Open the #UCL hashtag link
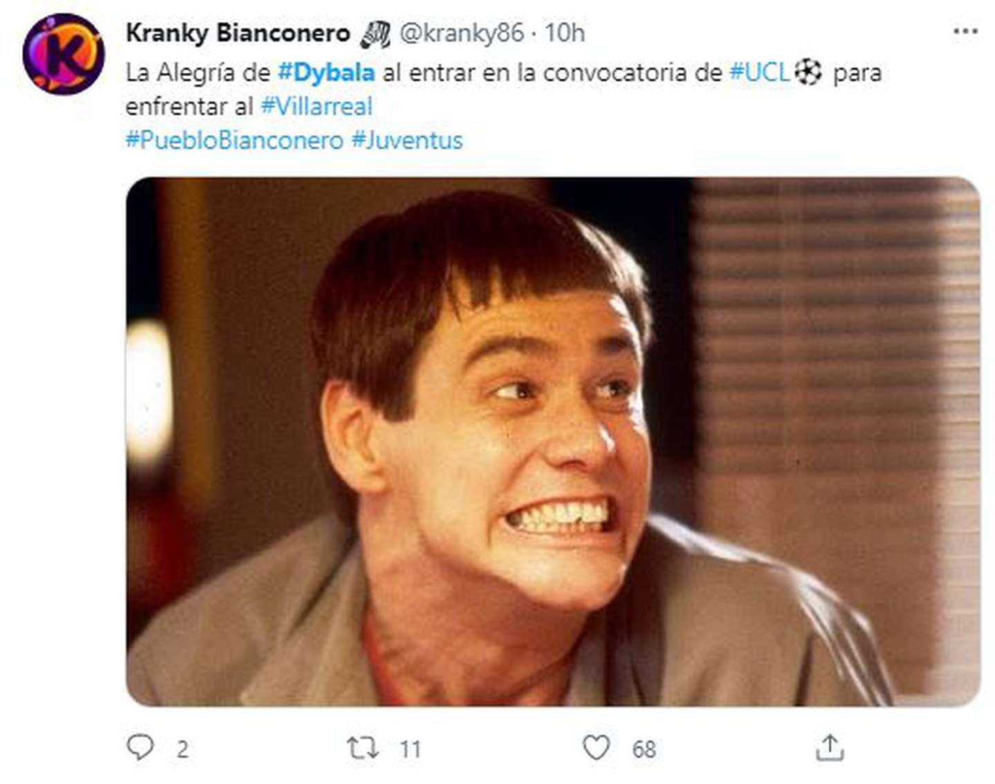This screenshot has height=784, width=995. click(x=759, y=73)
